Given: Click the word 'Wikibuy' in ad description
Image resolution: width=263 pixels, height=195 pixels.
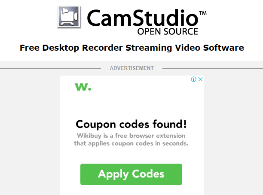Looking at the screenshot, I should click(89, 136).
